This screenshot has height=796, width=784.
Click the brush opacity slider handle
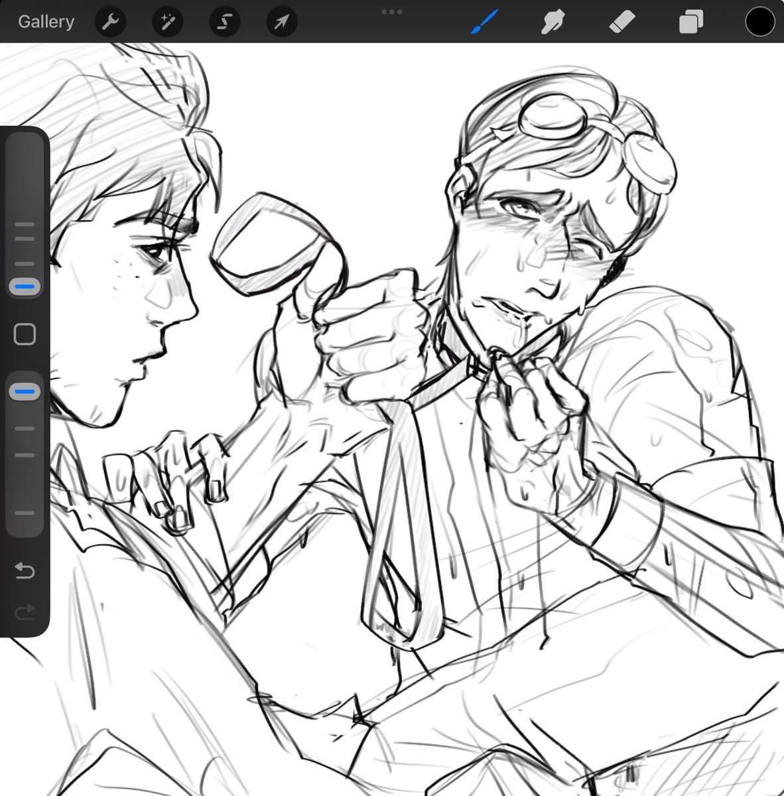click(x=25, y=392)
